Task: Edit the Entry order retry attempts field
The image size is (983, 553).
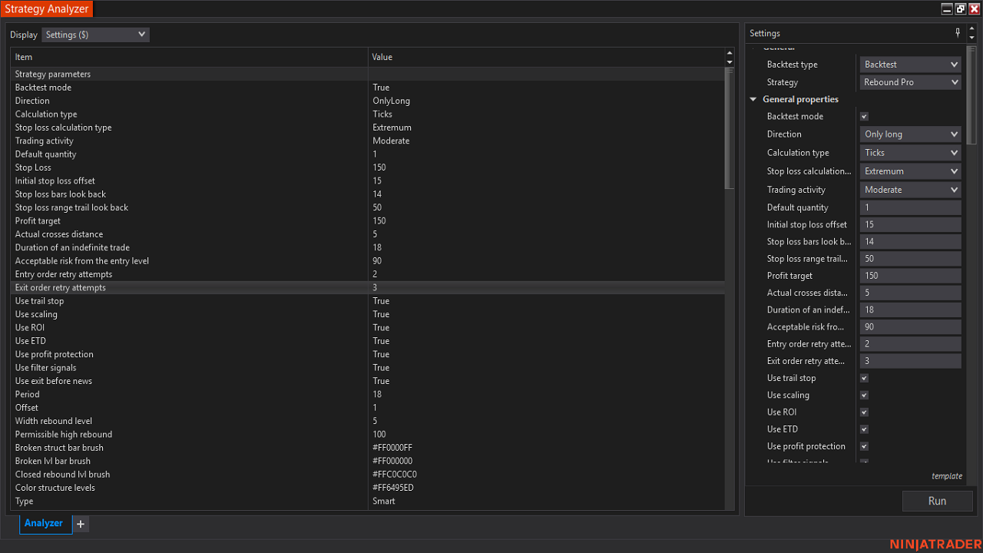Action: tap(910, 344)
